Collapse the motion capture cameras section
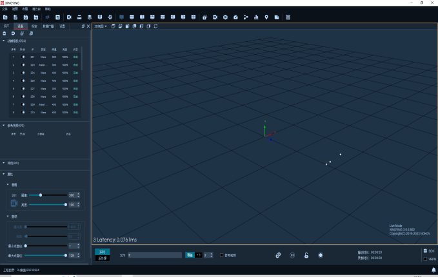 click(x=4, y=41)
